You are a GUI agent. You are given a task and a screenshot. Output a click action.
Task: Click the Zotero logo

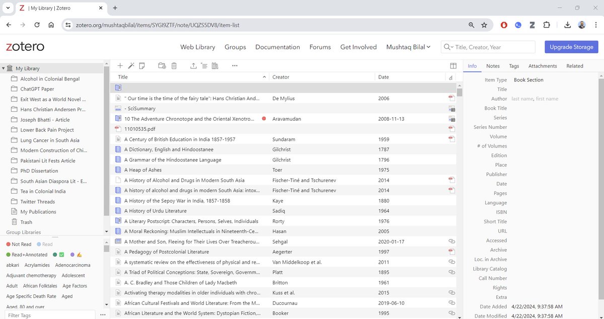(x=25, y=47)
